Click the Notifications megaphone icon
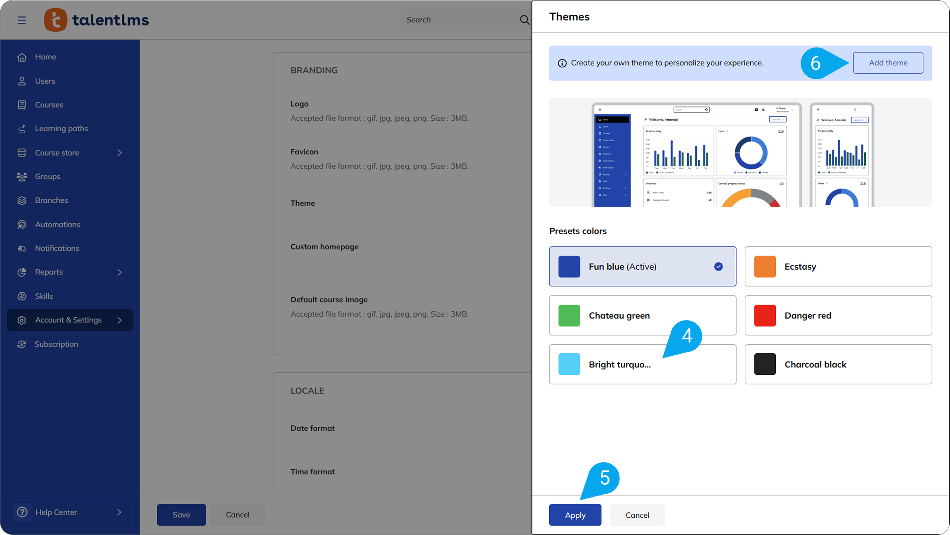This screenshot has width=950, height=535. (x=22, y=249)
